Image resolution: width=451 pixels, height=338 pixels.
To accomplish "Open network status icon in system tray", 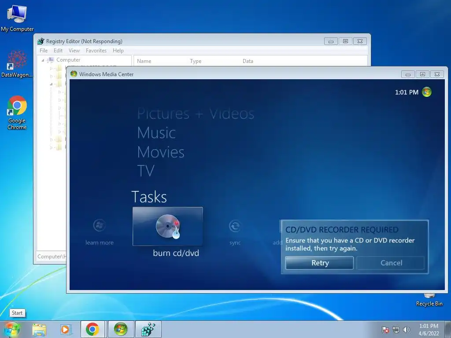I will (396, 330).
